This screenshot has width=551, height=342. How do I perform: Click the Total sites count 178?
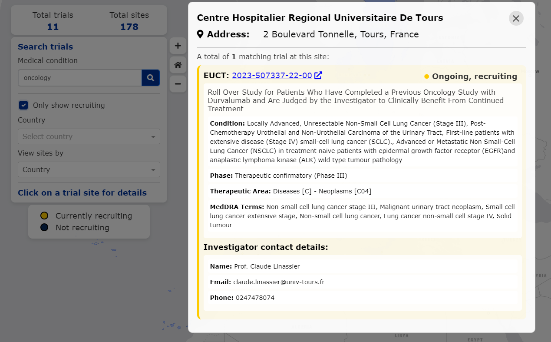point(129,27)
